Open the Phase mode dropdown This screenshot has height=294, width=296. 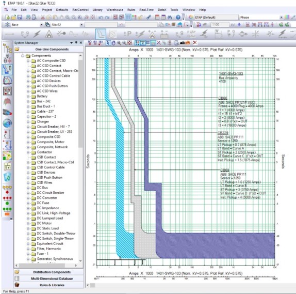point(281,18)
